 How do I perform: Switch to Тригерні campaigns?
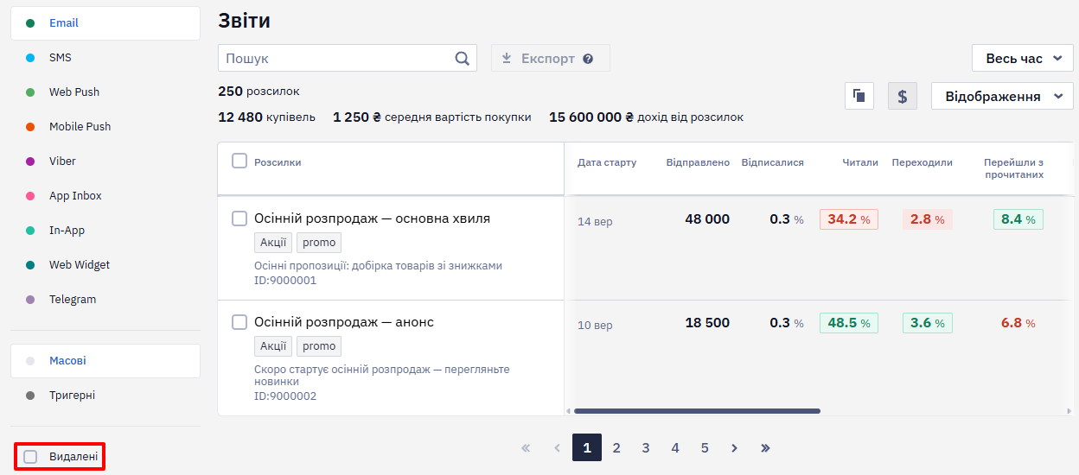[105, 396]
